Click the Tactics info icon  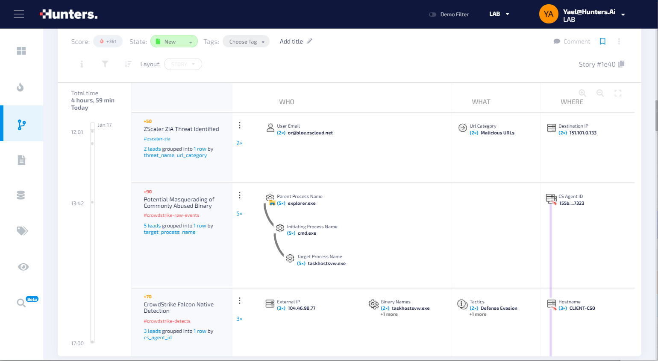(462, 304)
